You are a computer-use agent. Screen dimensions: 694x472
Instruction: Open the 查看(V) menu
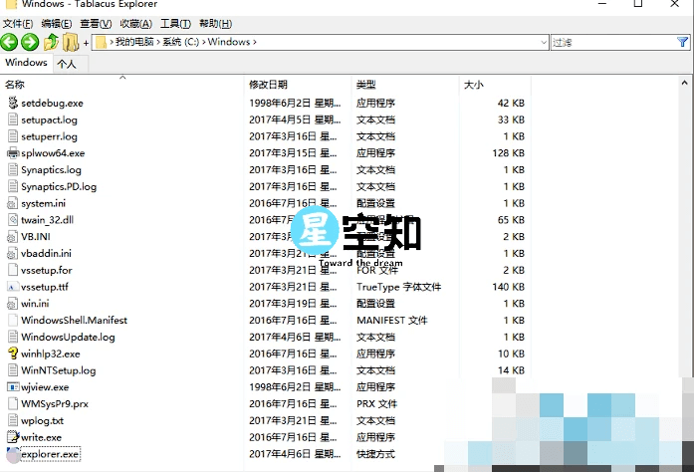pyautogui.click(x=96, y=24)
